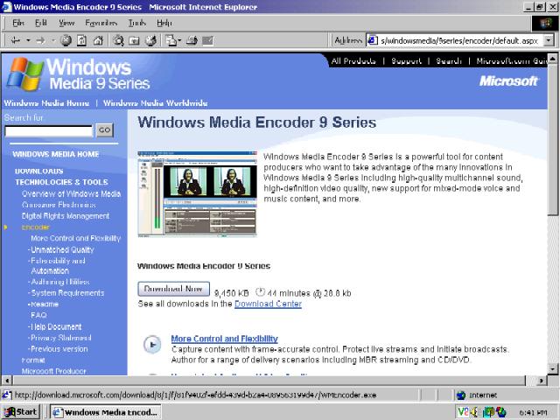This screenshot has height=420, width=560.
Task: Go to the Home page icon
Action: point(98,40)
